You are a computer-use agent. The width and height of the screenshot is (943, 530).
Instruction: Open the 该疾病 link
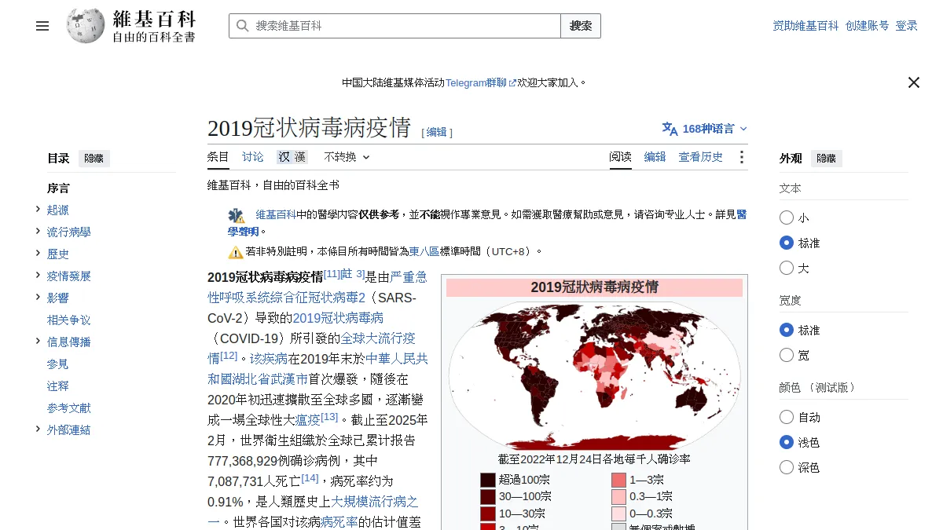pos(270,359)
